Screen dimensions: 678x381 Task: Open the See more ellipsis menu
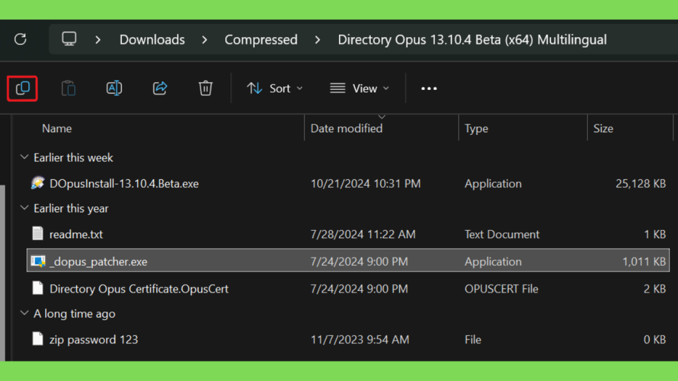tap(429, 89)
